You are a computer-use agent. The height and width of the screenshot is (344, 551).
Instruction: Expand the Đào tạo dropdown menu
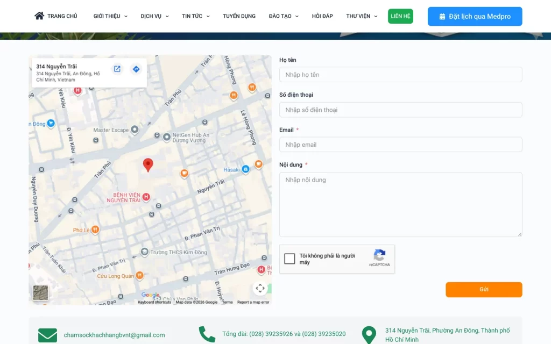click(x=284, y=16)
